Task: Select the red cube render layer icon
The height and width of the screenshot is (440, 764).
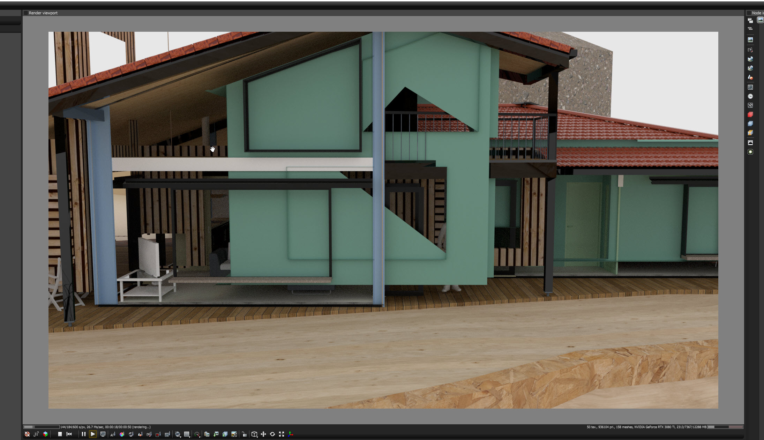Action: click(750, 114)
